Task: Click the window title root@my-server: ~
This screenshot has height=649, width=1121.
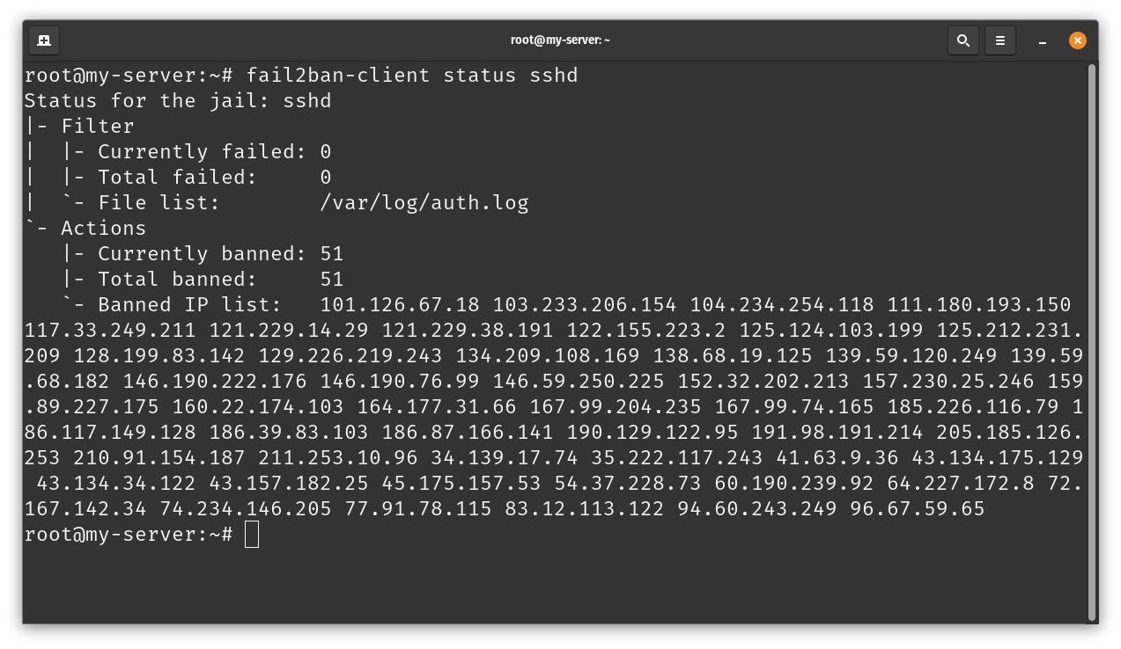Action: click(x=560, y=40)
